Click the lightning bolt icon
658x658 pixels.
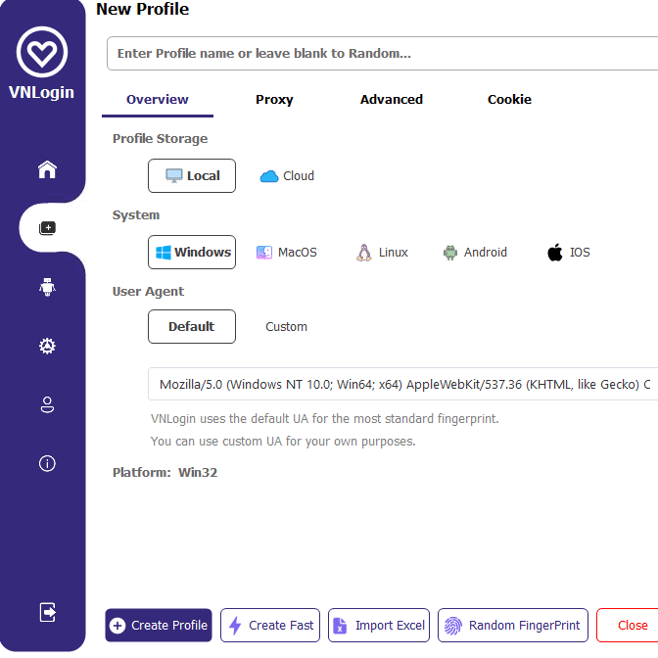pyautogui.click(x=235, y=626)
